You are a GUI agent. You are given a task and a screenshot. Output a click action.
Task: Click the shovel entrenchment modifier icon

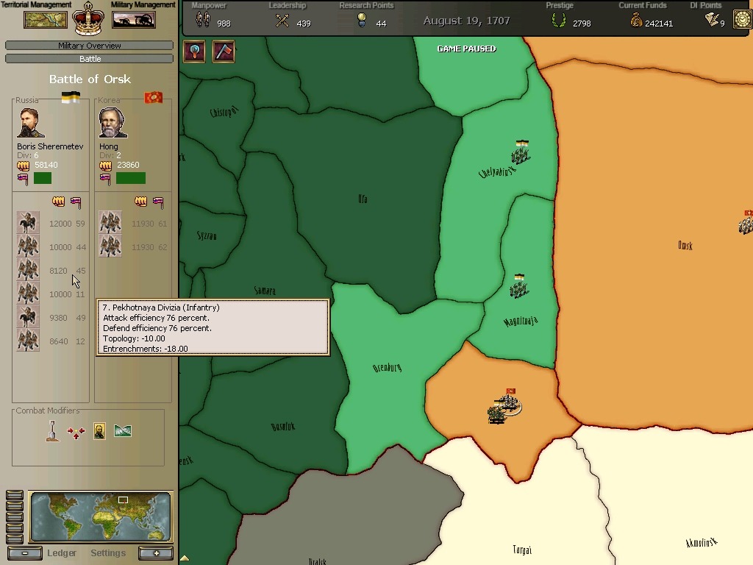[53, 431]
